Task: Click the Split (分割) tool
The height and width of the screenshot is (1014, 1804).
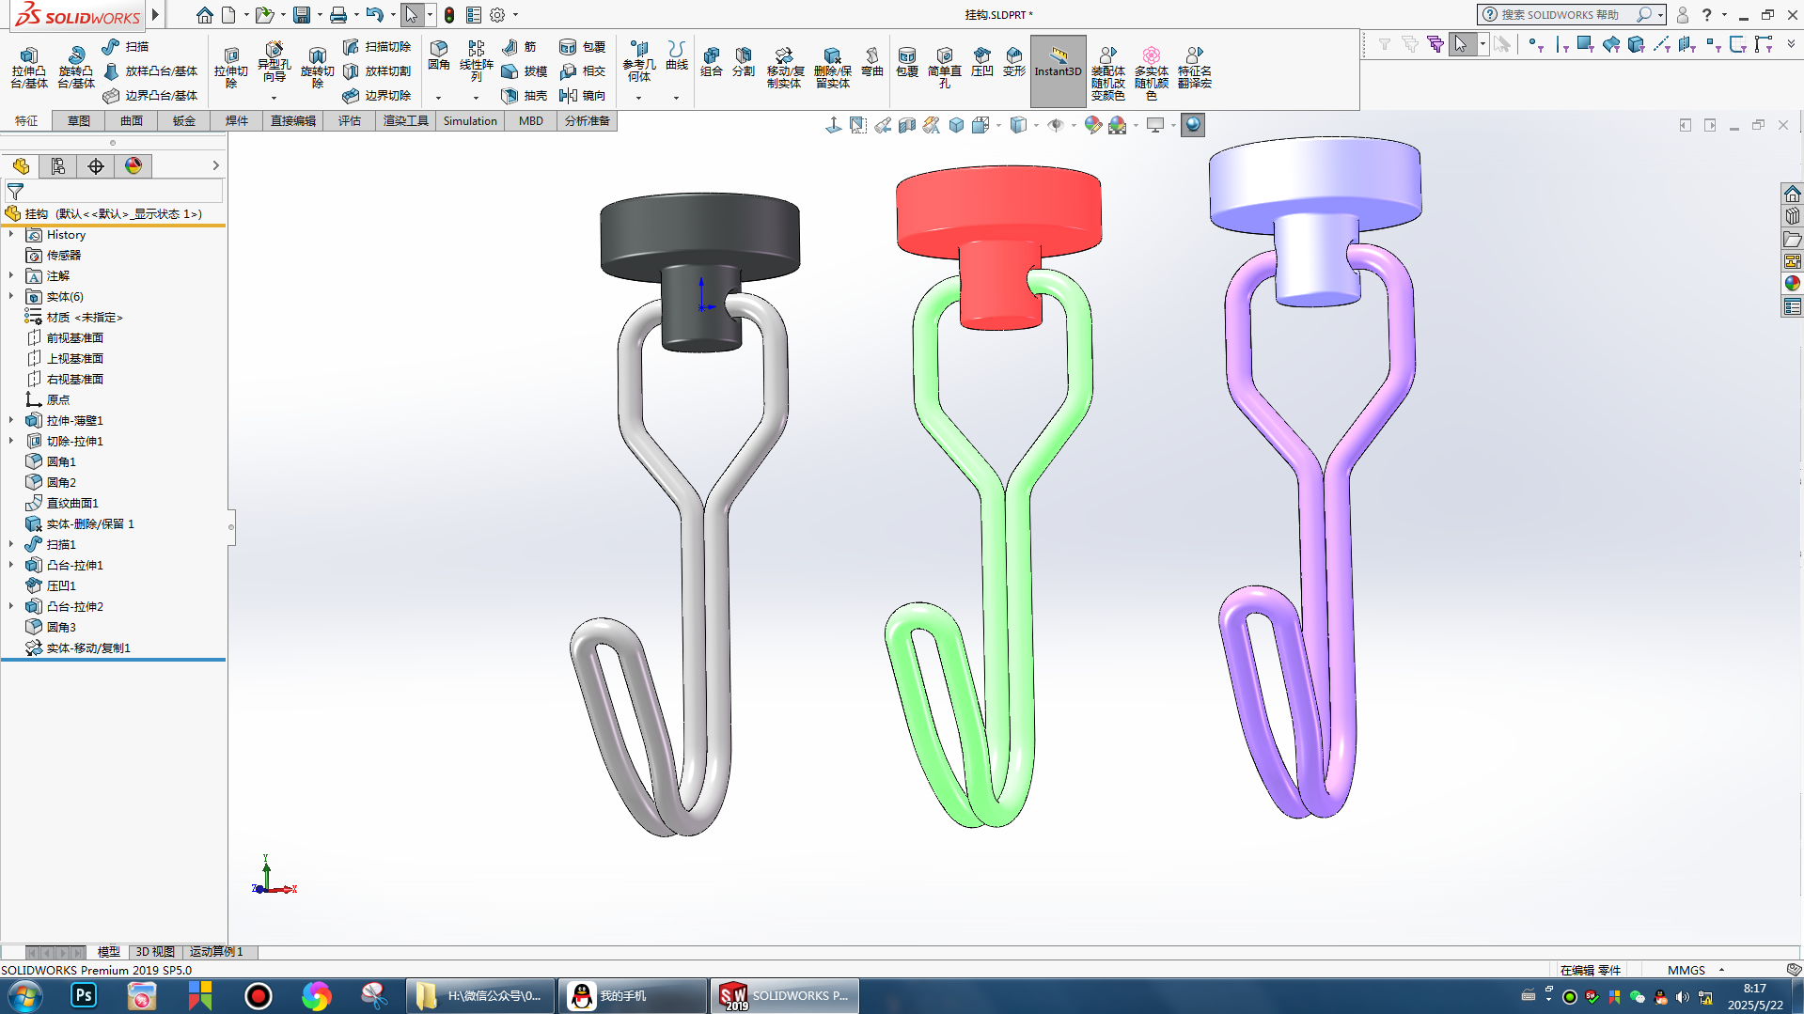Action: [x=744, y=62]
